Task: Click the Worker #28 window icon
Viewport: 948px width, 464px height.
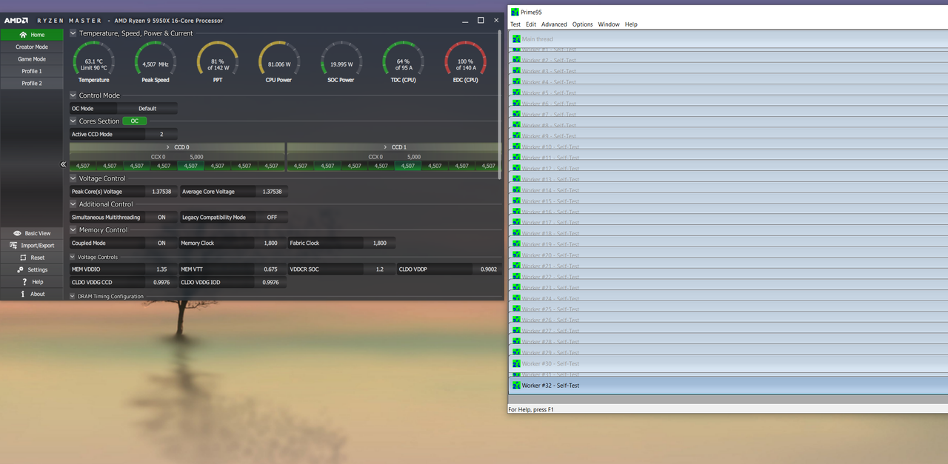Action: point(516,342)
